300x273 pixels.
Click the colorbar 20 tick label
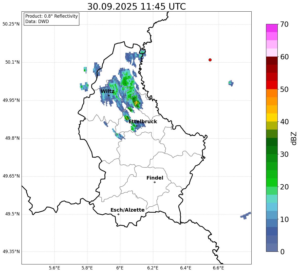(x=284, y=187)
